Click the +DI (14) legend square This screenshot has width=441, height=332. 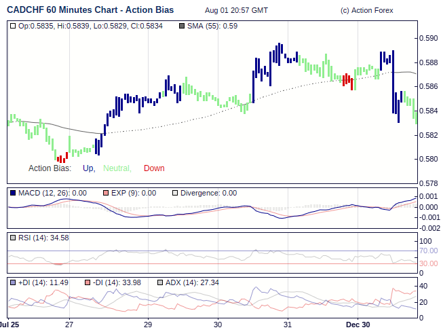click(x=14, y=282)
